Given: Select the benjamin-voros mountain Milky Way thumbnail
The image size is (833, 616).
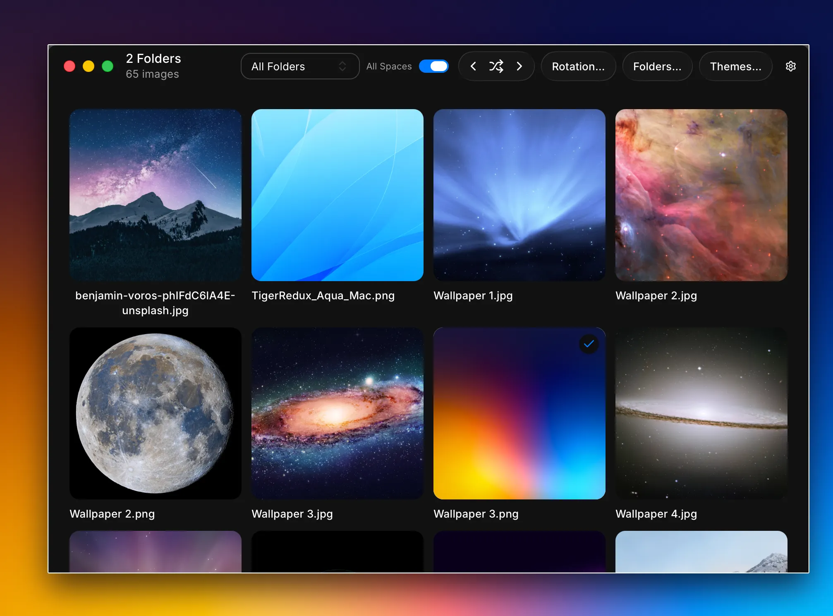Looking at the screenshot, I should click(x=156, y=195).
